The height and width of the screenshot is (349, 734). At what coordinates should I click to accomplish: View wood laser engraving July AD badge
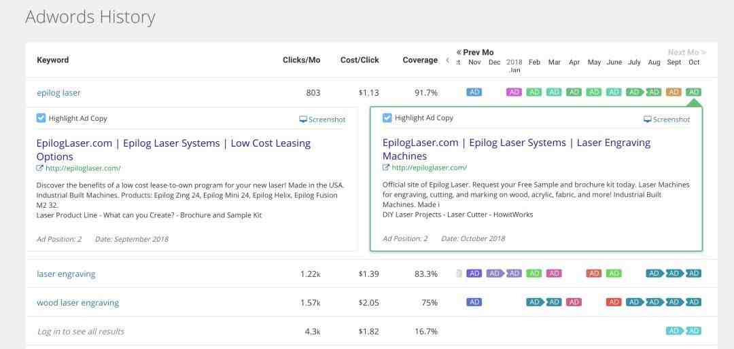(x=635, y=302)
